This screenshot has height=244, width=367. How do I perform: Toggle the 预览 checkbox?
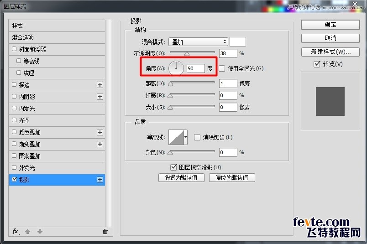pos(317,64)
